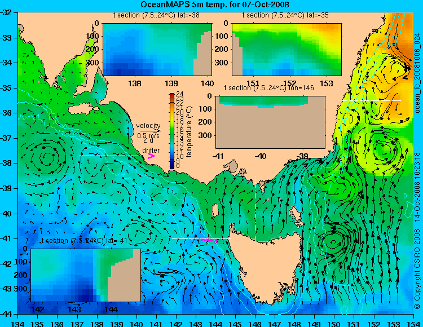Click the drifter legend label
The image size is (423, 327).
point(151,151)
